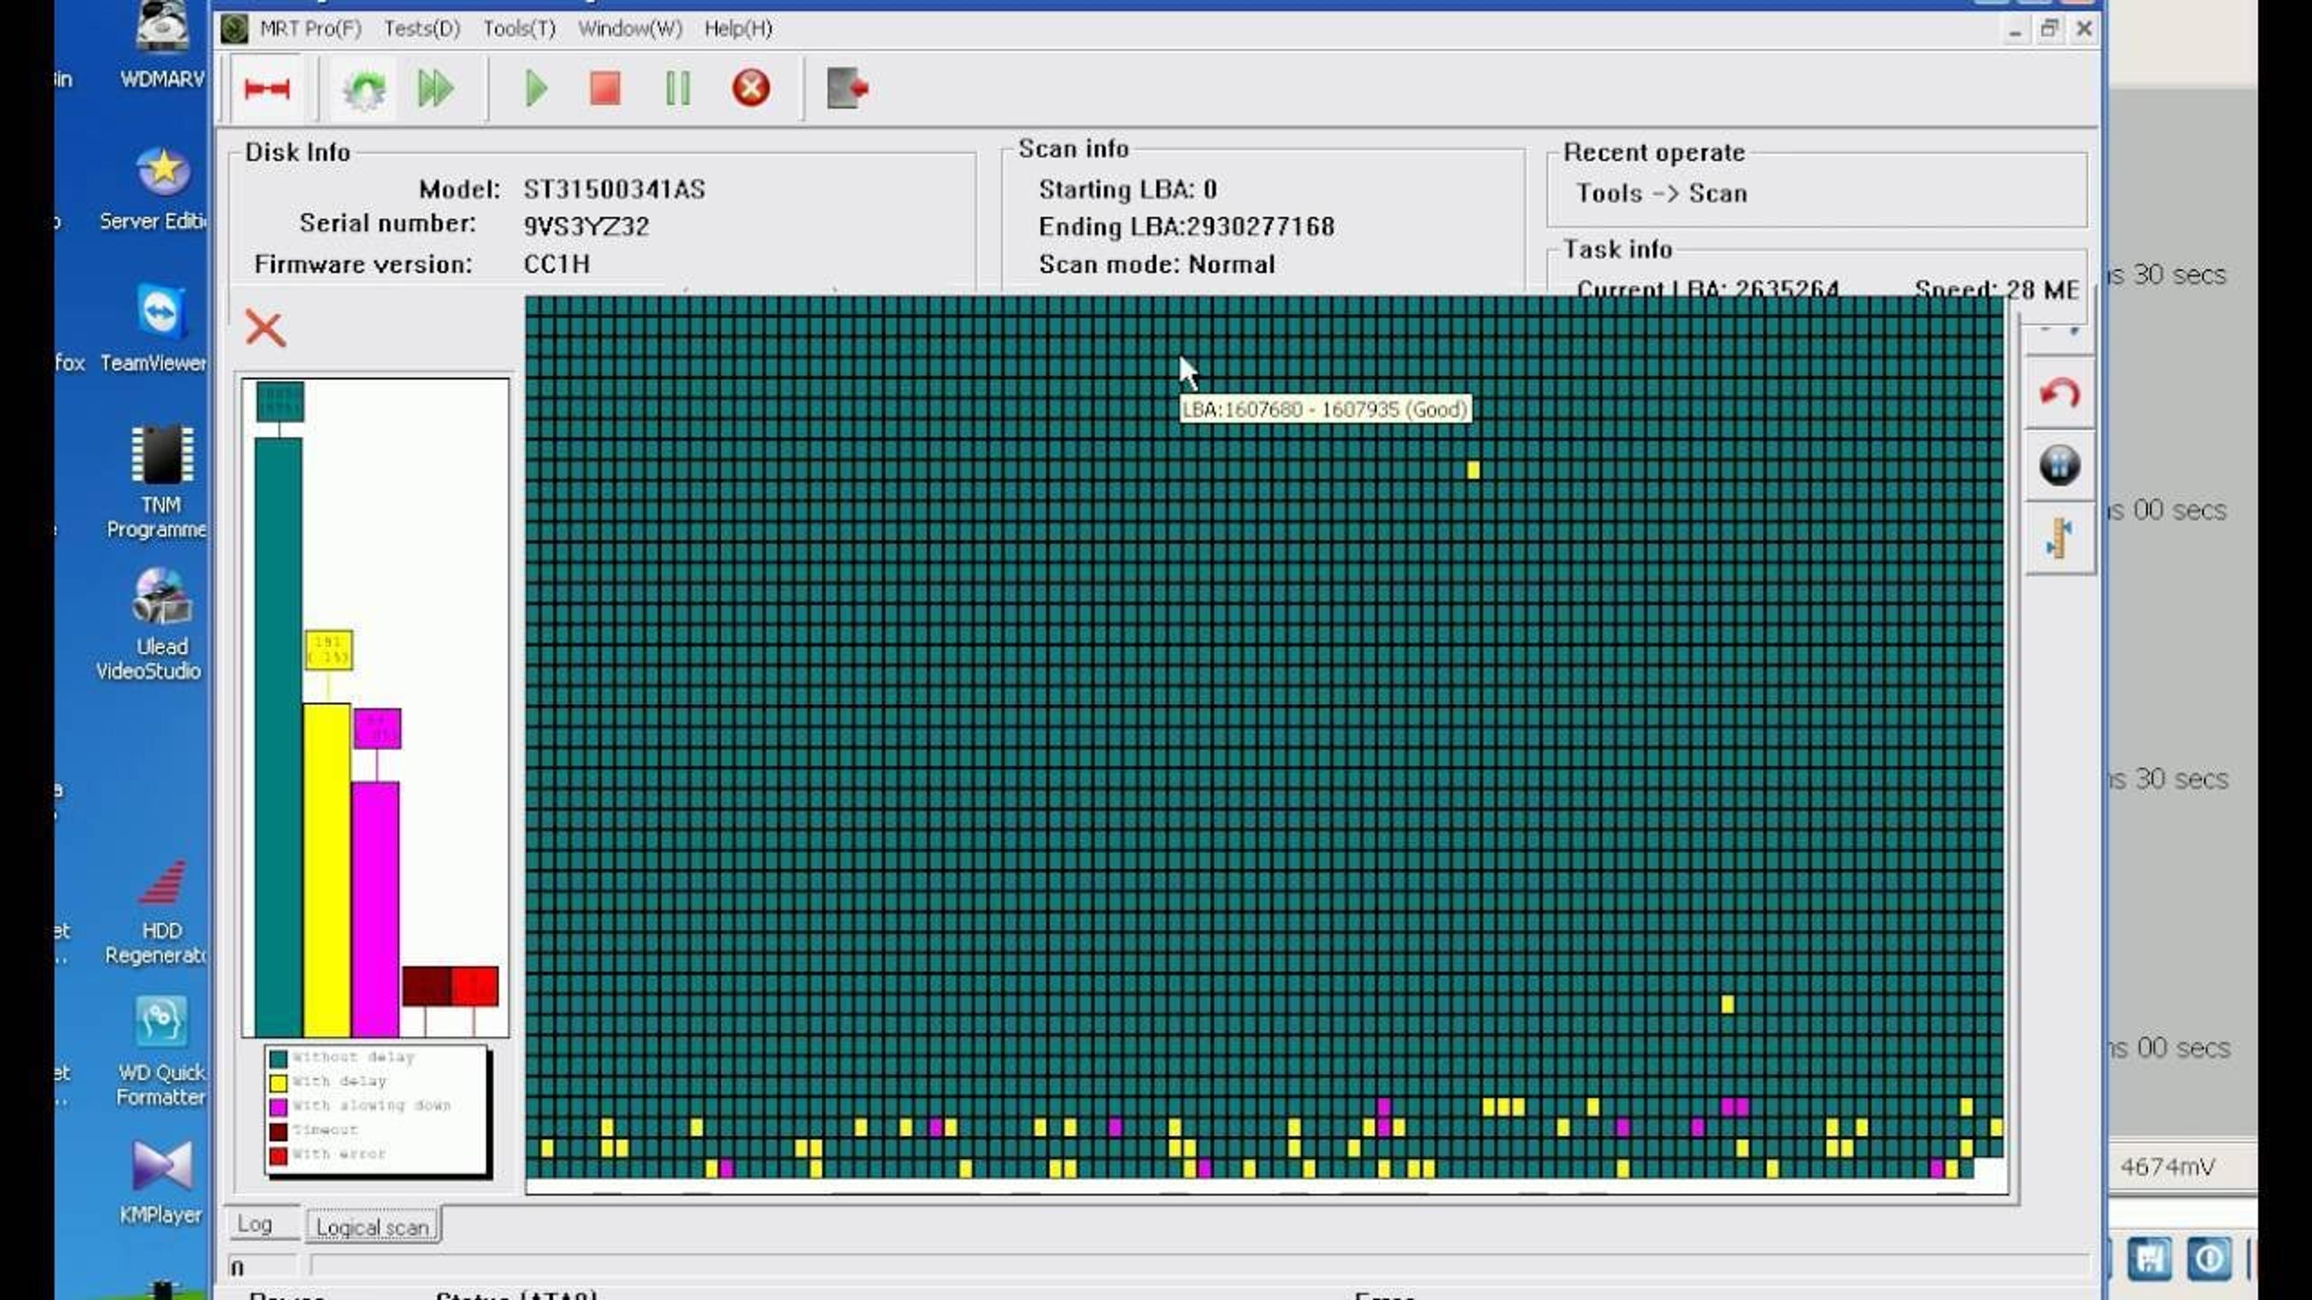2312x1300 pixels.
Task: Open the Tools(T) menu
Action: click(519, 29)
